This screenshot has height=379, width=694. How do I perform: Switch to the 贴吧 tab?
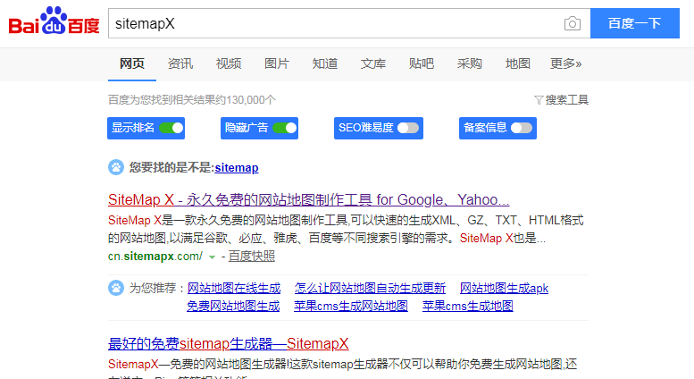(x=422, y=63)
